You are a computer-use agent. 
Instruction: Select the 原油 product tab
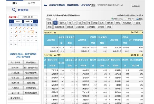pyautogui.click(x=50, y=27)
